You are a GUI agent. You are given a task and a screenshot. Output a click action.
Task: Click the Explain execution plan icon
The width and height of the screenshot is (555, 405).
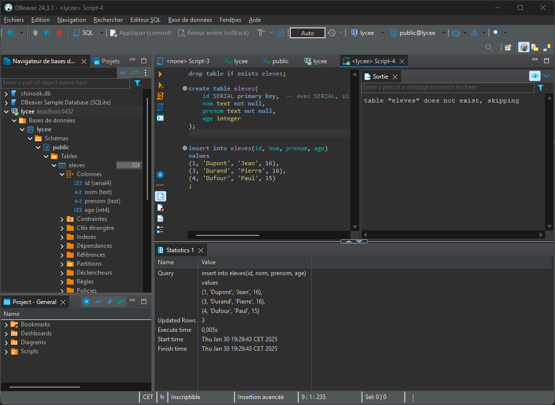coord(160,107)
